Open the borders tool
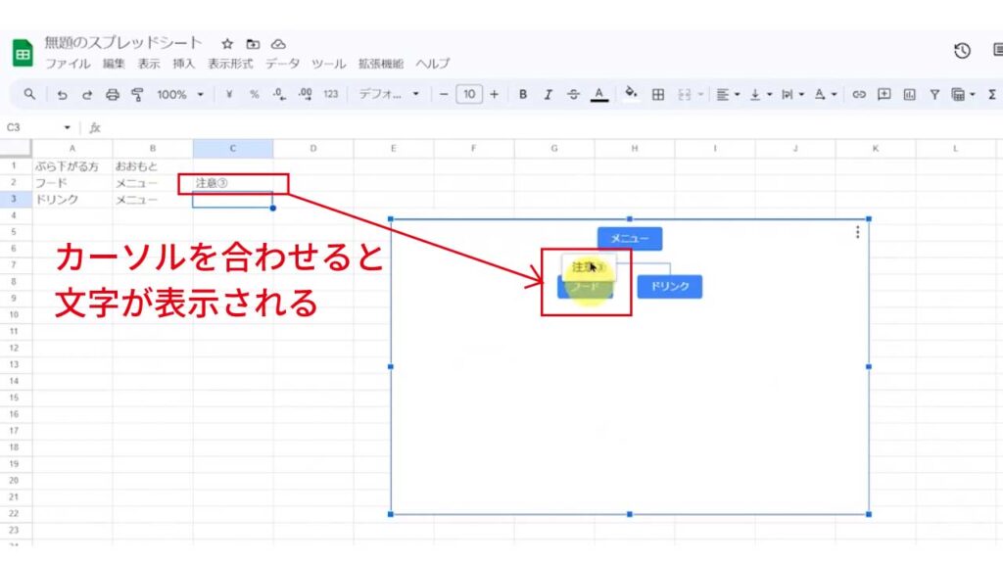Screen dimensions: 1003x564 point(657,95)
